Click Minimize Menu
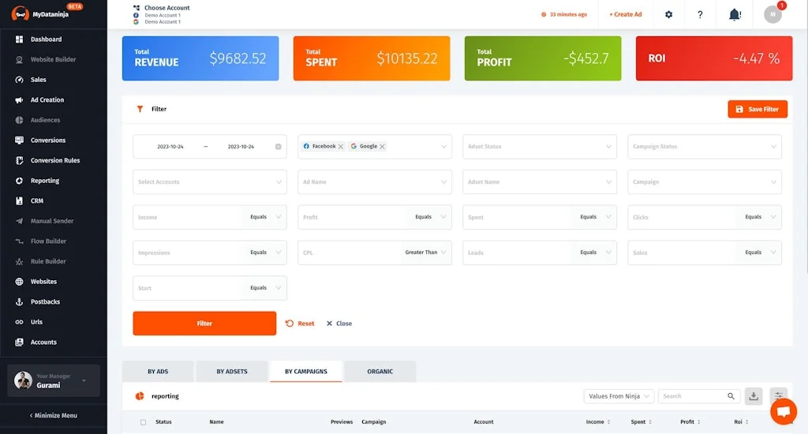 point(54,415)
